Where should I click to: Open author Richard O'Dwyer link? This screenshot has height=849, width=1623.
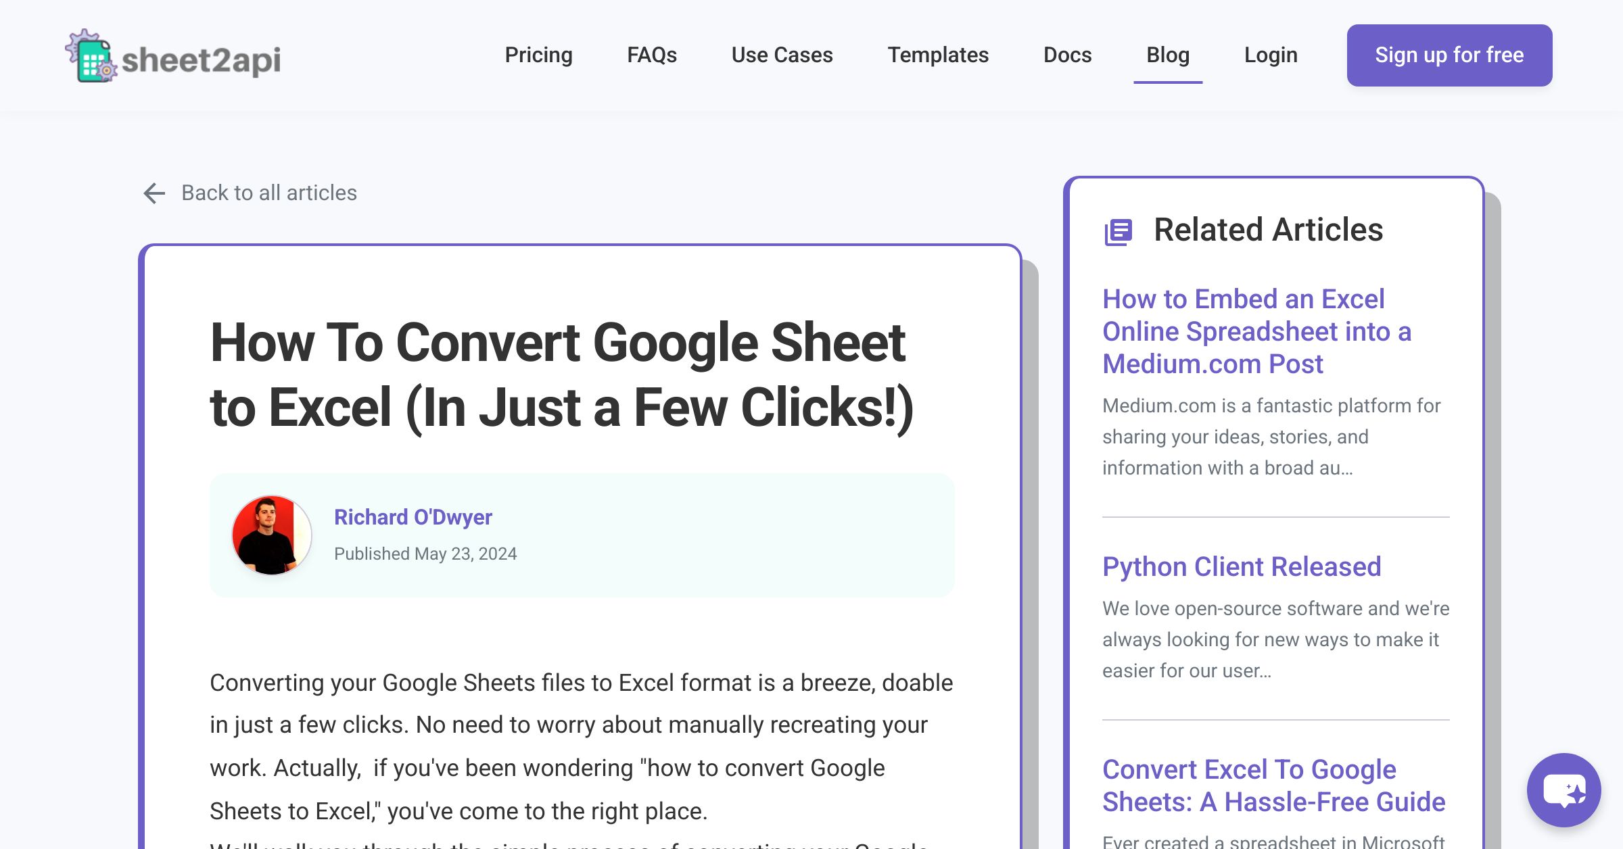(x=413, y=517)
